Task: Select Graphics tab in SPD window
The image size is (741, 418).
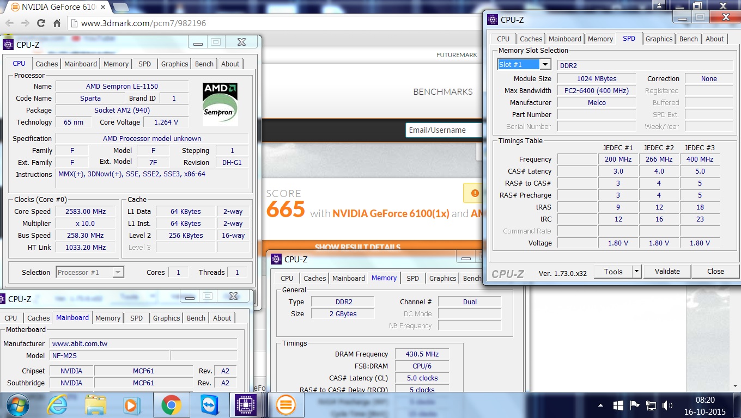Action: tap(659, 39)
